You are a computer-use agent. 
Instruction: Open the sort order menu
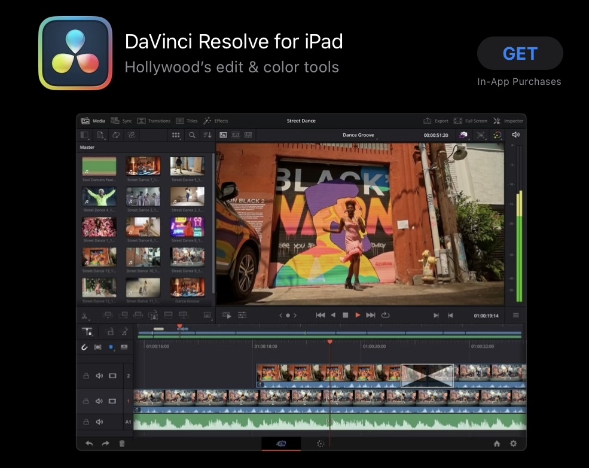[x=207, y=135]
